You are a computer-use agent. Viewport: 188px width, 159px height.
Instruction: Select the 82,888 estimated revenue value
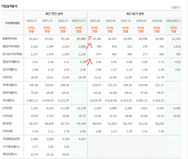point(81,39)
